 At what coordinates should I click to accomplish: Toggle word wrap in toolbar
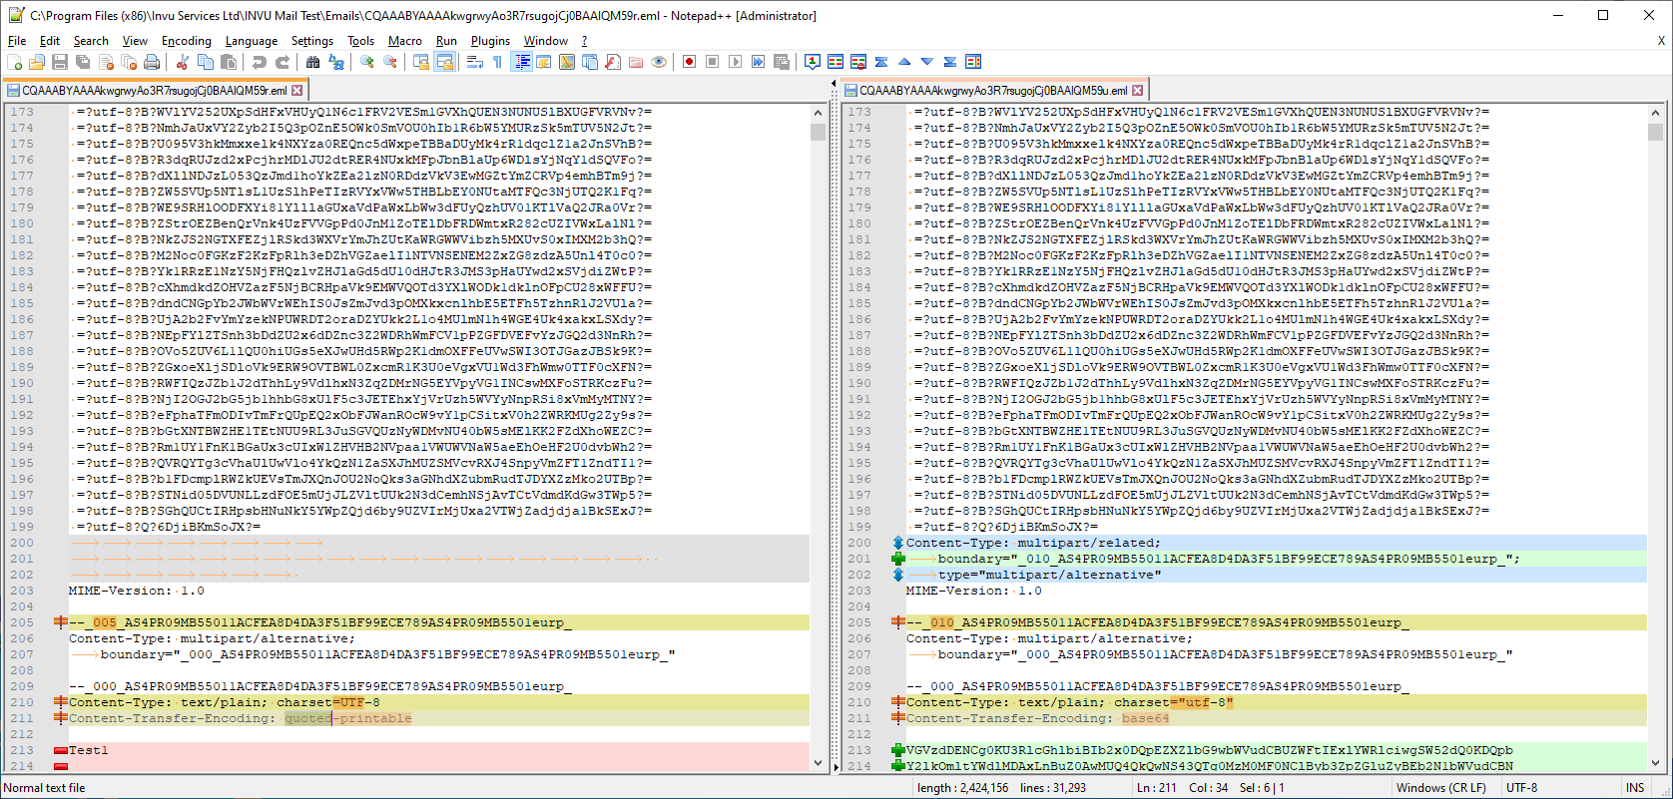475,62
